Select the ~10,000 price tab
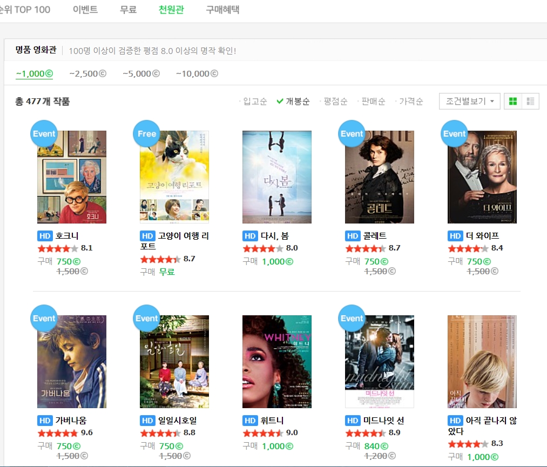This screenshot has width=547, height=467. tap(197, 74)
